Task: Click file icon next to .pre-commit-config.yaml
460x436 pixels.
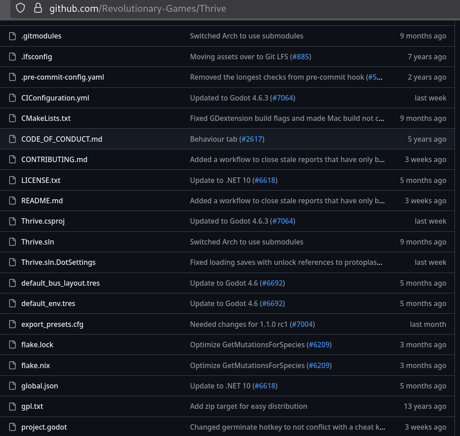Action: [12, 77]
